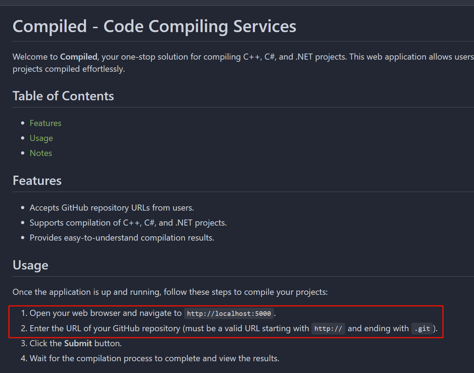Click the "Table of Contents" heading

63,96
